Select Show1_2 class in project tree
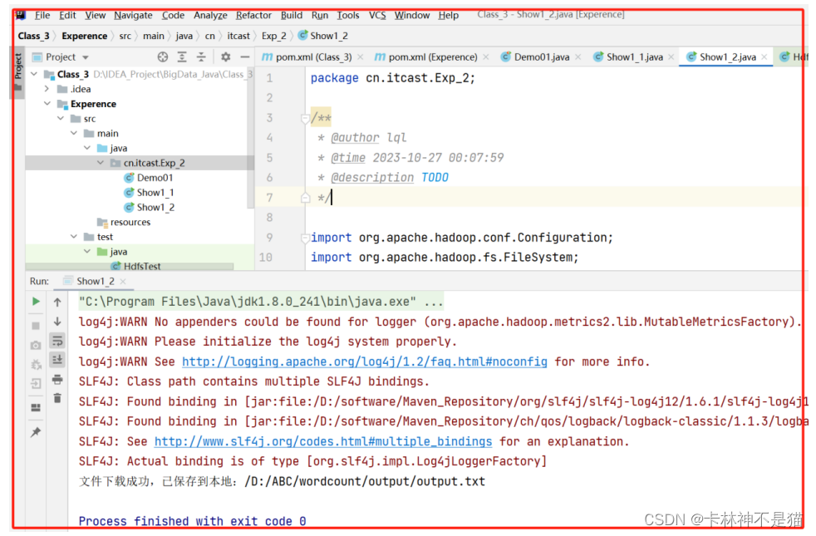The width and height of the screenshot is (816, 536). [x=149, y=207]
